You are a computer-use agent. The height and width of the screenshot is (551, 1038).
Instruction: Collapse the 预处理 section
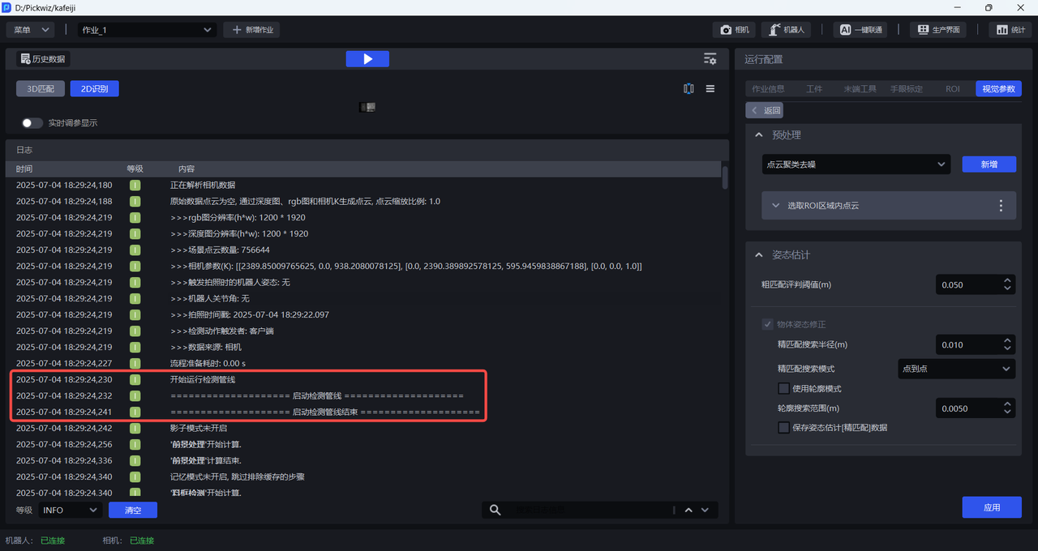coord(759,135)
